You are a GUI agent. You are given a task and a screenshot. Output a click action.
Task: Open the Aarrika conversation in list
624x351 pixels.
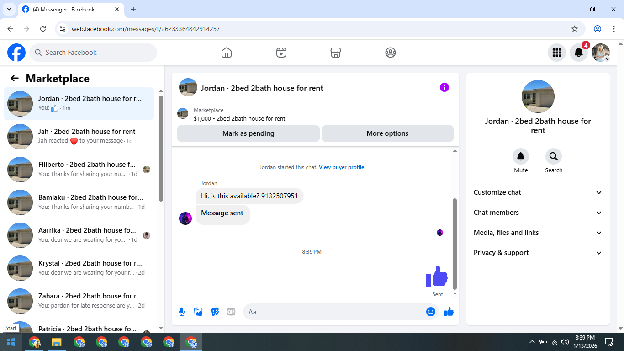tap(79, 235)
